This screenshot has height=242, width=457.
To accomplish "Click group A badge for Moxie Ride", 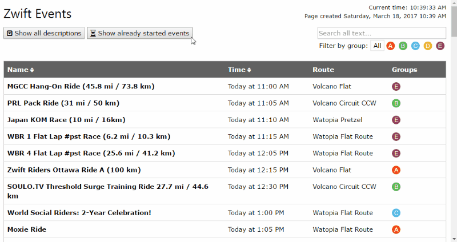I will (x=396, y=229).
